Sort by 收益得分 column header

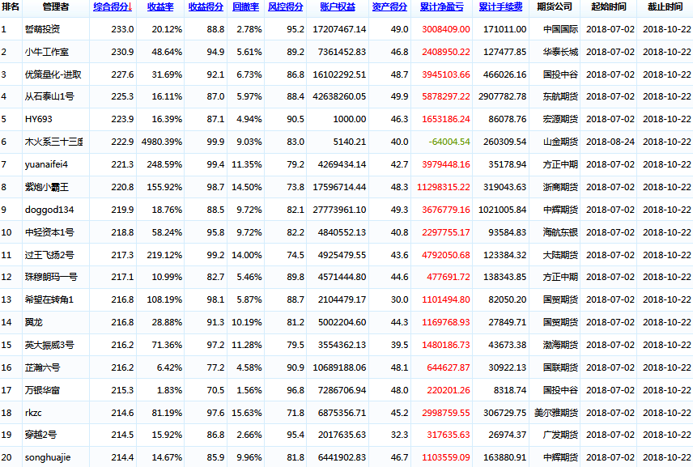pos(206,7)
